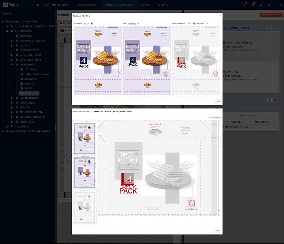The image size is (284, 244).
Task: Select the DEMO PROJECTS folder
Action: click(x=29, y=50)
